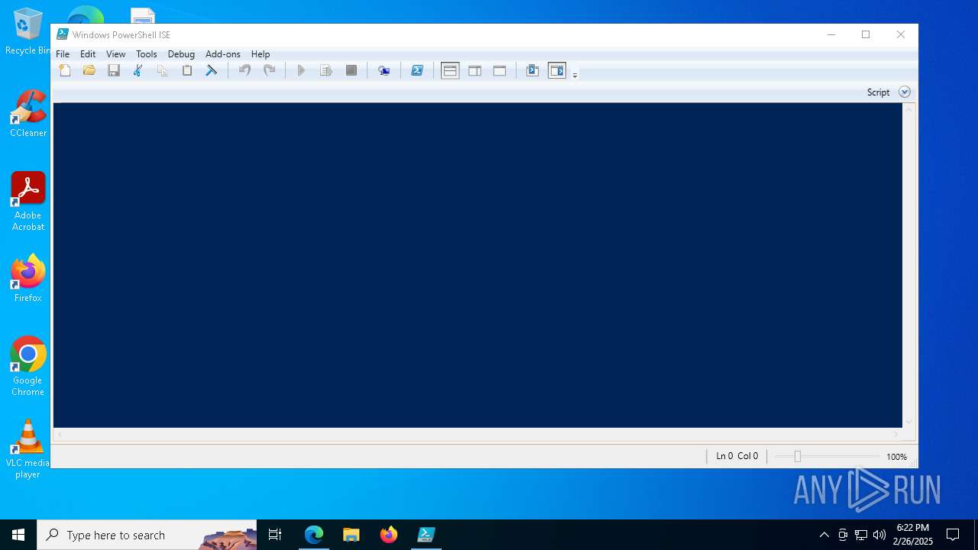Select Adobe Acrobat desktop shortcut
This screenshot has width=978, height=550.
tap(28, 202)
